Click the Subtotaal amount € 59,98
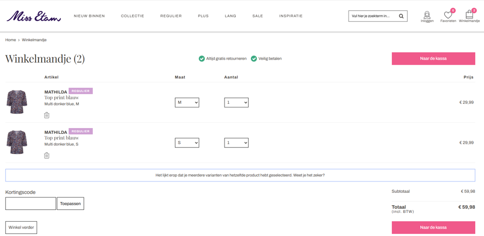 (468, 191)
